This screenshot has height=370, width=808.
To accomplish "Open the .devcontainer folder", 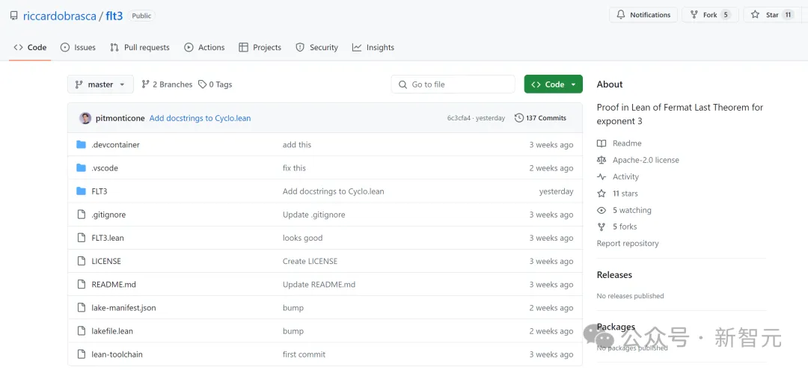I will pos(115,145).
